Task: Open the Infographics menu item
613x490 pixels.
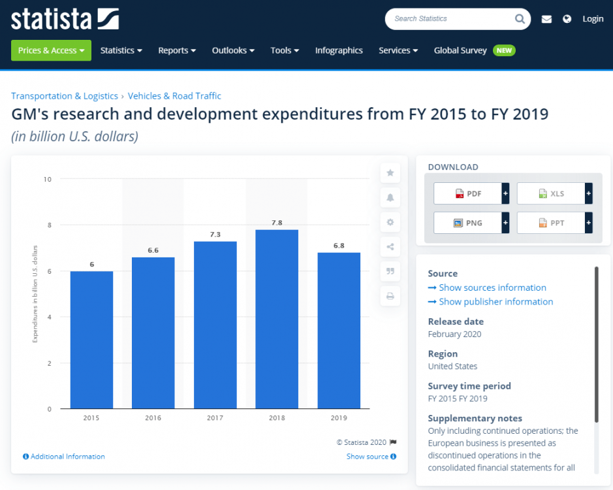Action: [339, 50]
